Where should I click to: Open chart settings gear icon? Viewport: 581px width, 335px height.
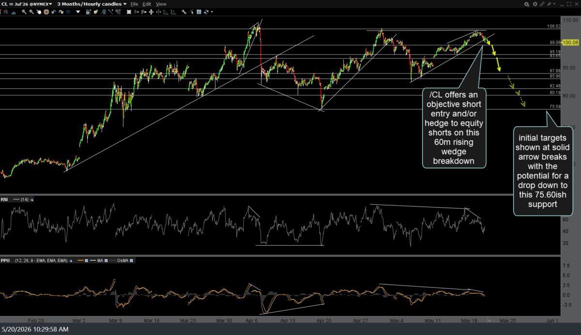[535, 4]
